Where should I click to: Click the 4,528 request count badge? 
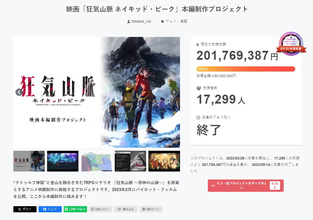coord(275,186)
